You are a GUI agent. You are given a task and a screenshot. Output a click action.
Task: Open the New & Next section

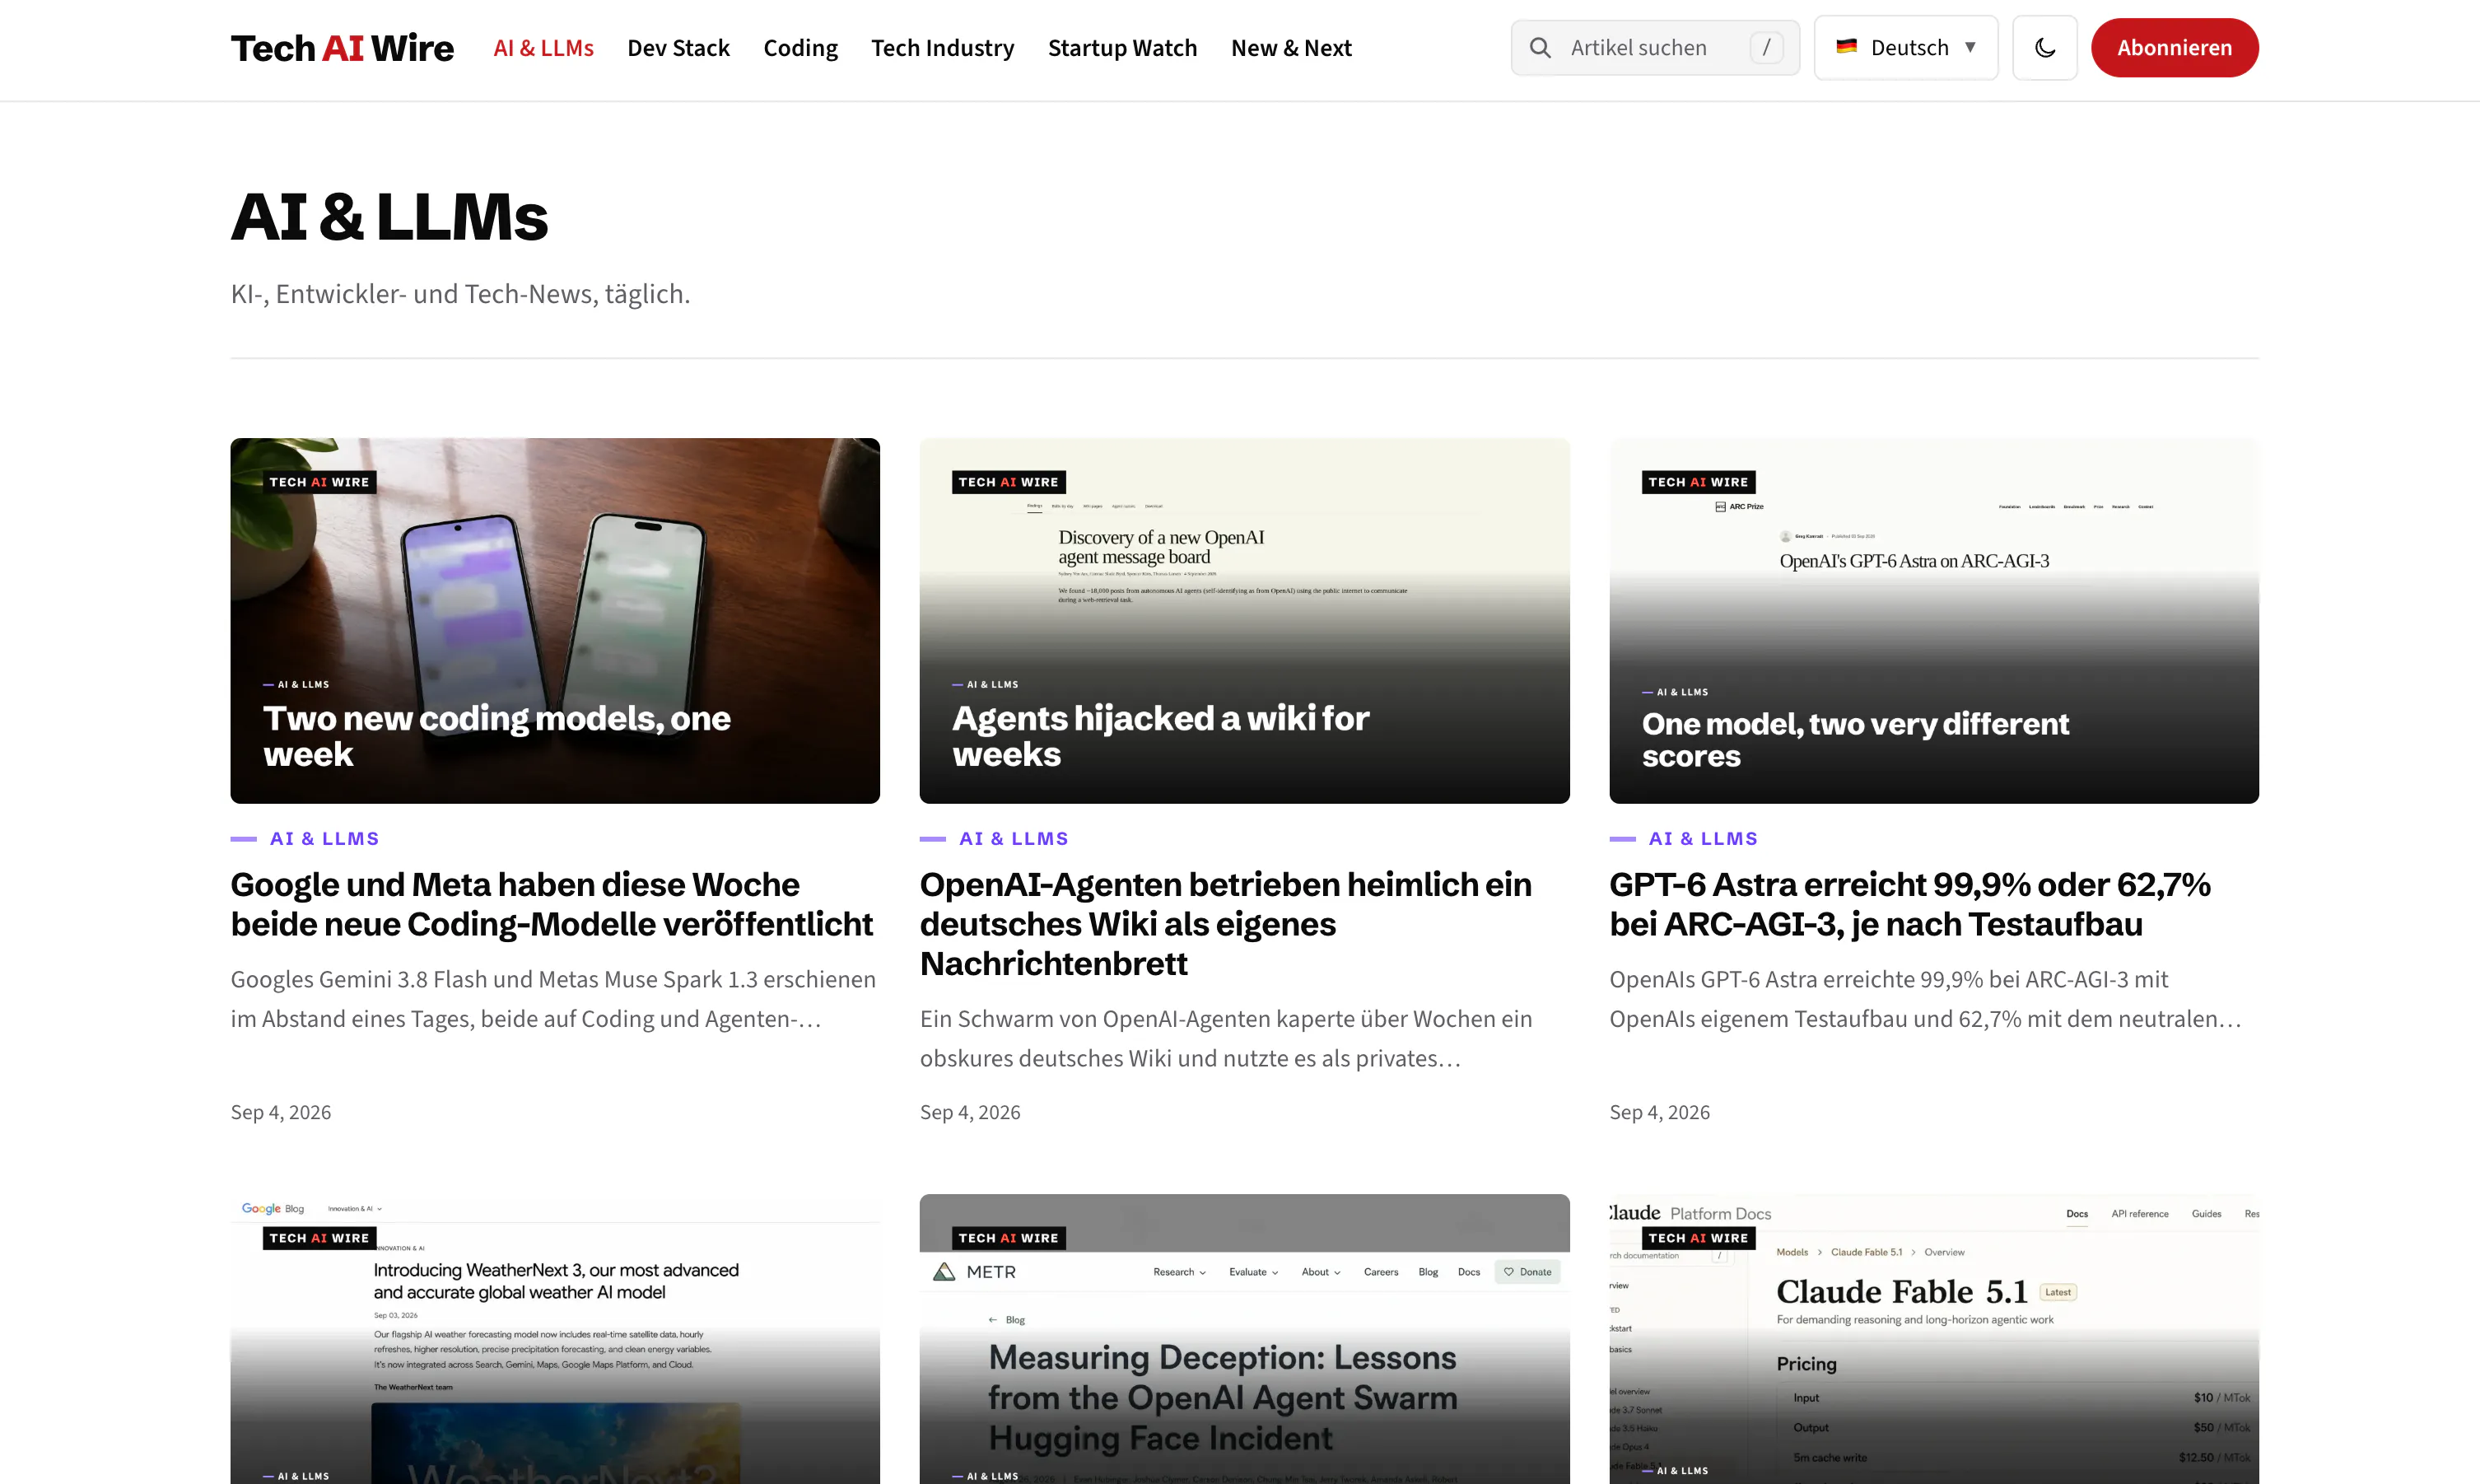click(1292, 48)
